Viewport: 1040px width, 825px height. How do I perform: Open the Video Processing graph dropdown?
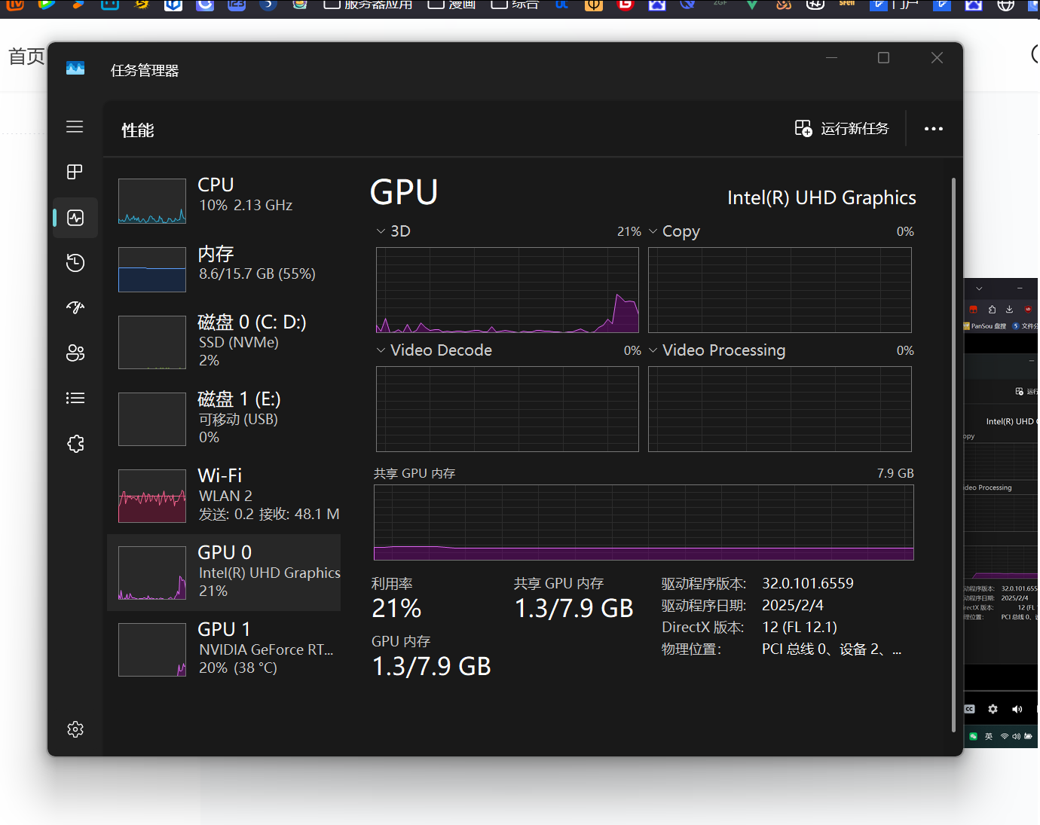(653, 350)
